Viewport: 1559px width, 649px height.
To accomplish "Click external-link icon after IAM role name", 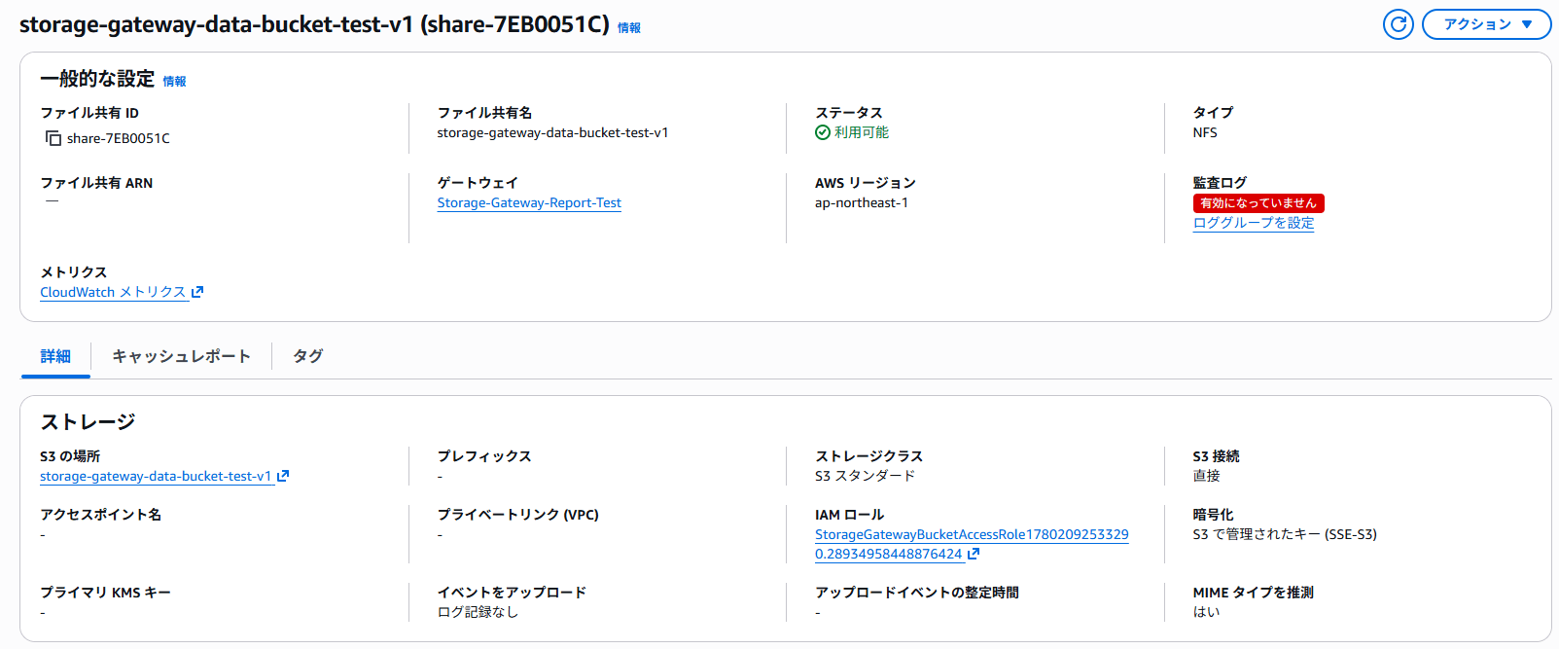I will (x=974, y=554).
